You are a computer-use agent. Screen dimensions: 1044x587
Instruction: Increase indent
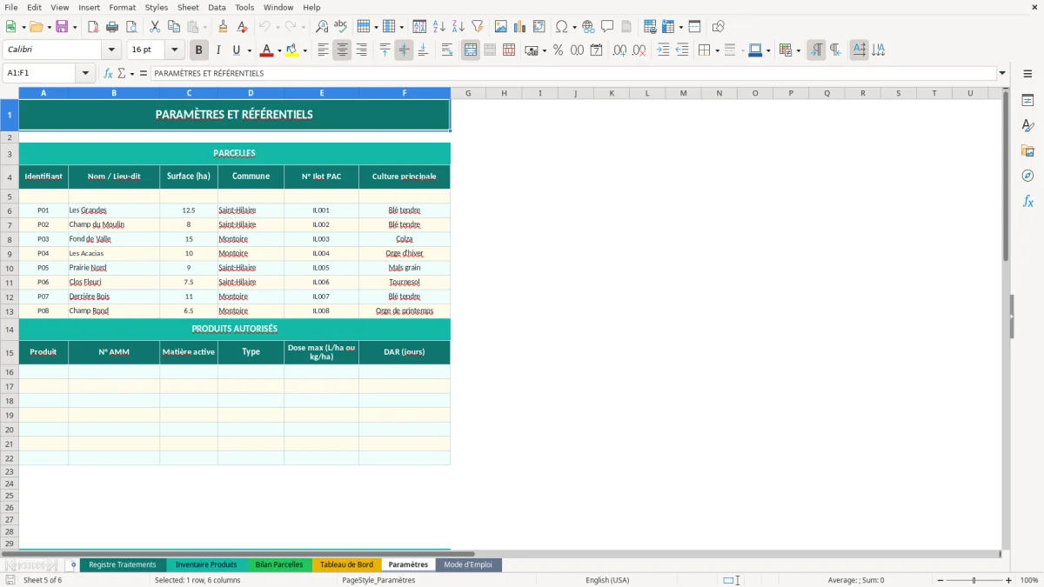point(663,50)
